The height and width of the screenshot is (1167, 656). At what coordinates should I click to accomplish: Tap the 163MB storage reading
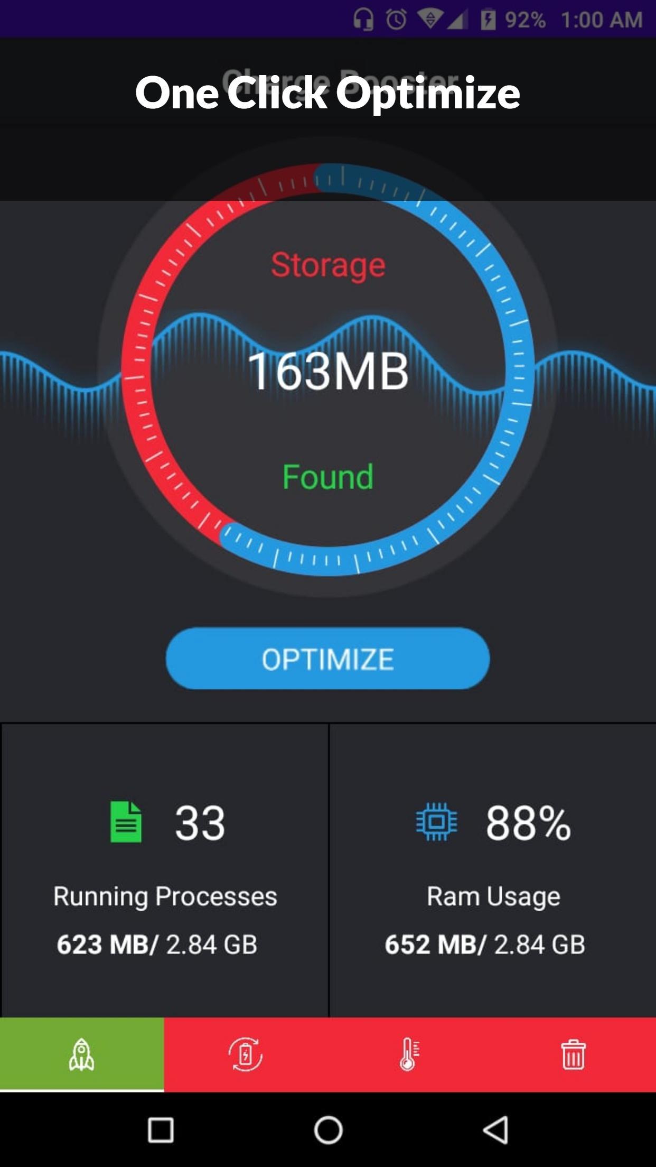tap(328, 372)
